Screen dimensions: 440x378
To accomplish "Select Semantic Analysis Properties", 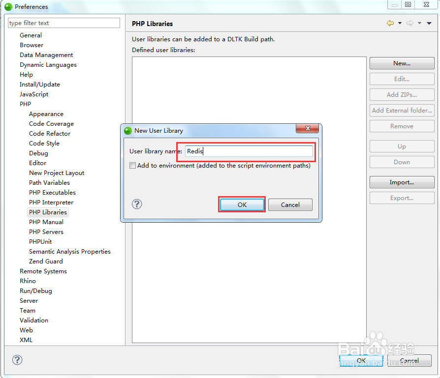I will click(x=69, y=252).
